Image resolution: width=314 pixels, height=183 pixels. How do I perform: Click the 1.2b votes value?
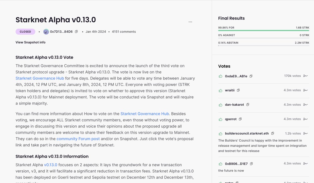coord(293,133)
